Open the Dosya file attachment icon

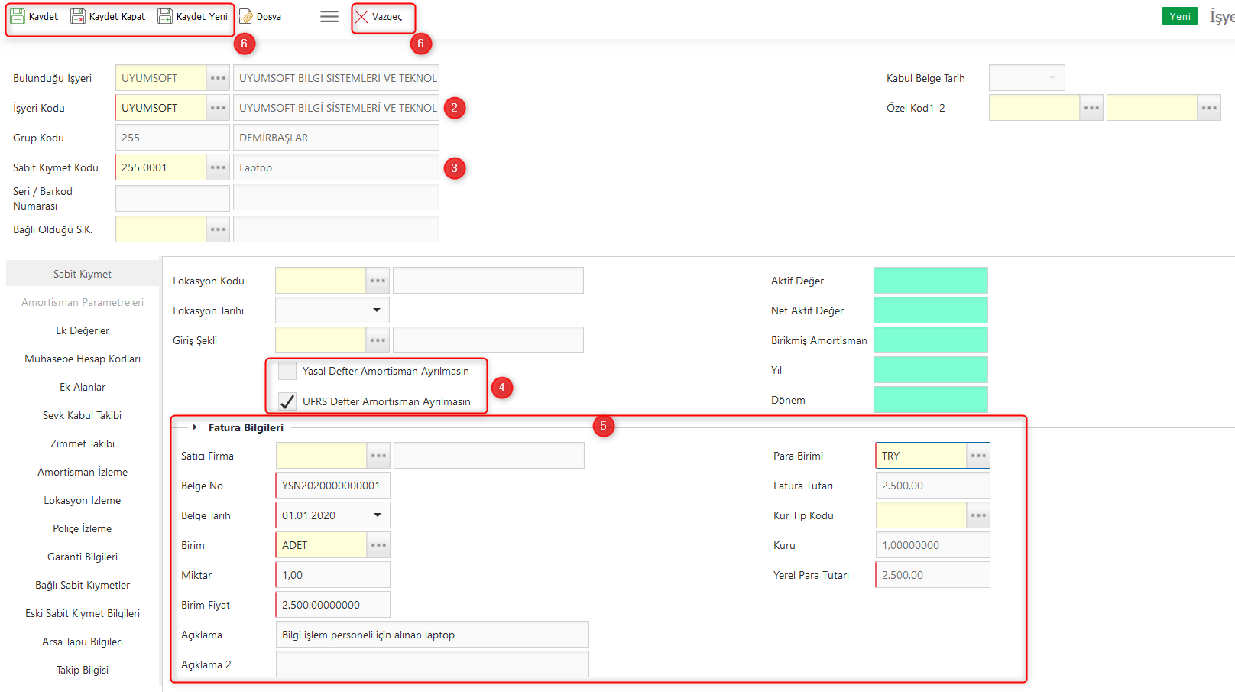point(246,16)
